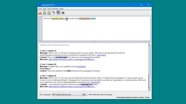The image size is (186, 104).
Task: Click the repeated 'to to' text in the editor
Action: pyautogui.click(x=65, y=18)
